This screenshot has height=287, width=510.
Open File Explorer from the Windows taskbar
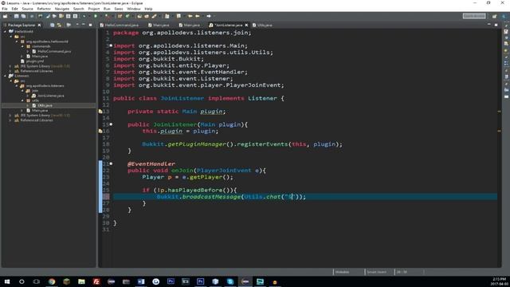click(81, 281)
